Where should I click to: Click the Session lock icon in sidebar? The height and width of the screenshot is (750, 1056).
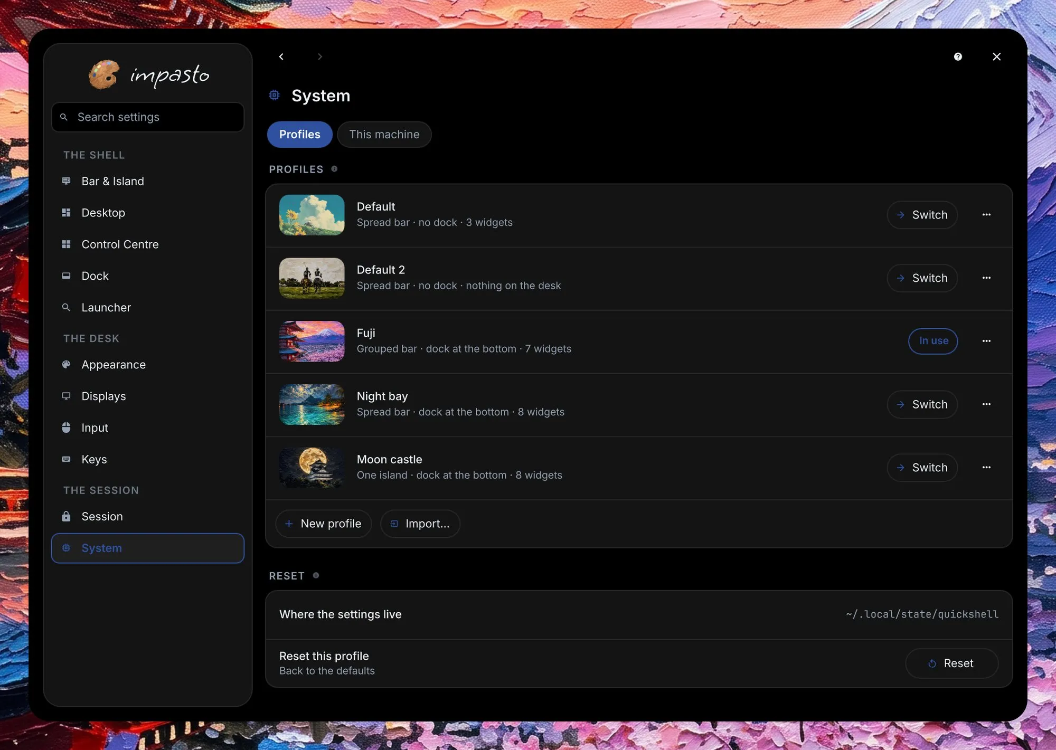click(x=66, y=516)
